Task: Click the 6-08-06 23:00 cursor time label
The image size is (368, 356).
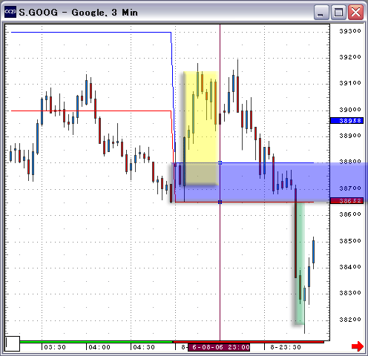Action: coord(219,347)
